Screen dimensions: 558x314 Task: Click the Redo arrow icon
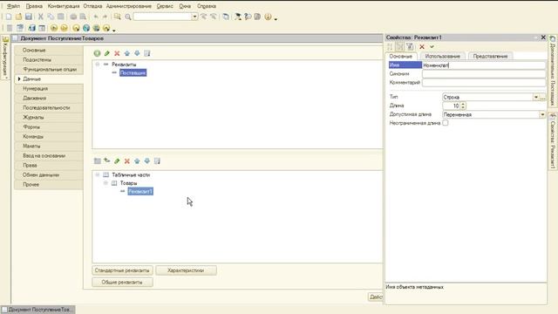(105, 17)
